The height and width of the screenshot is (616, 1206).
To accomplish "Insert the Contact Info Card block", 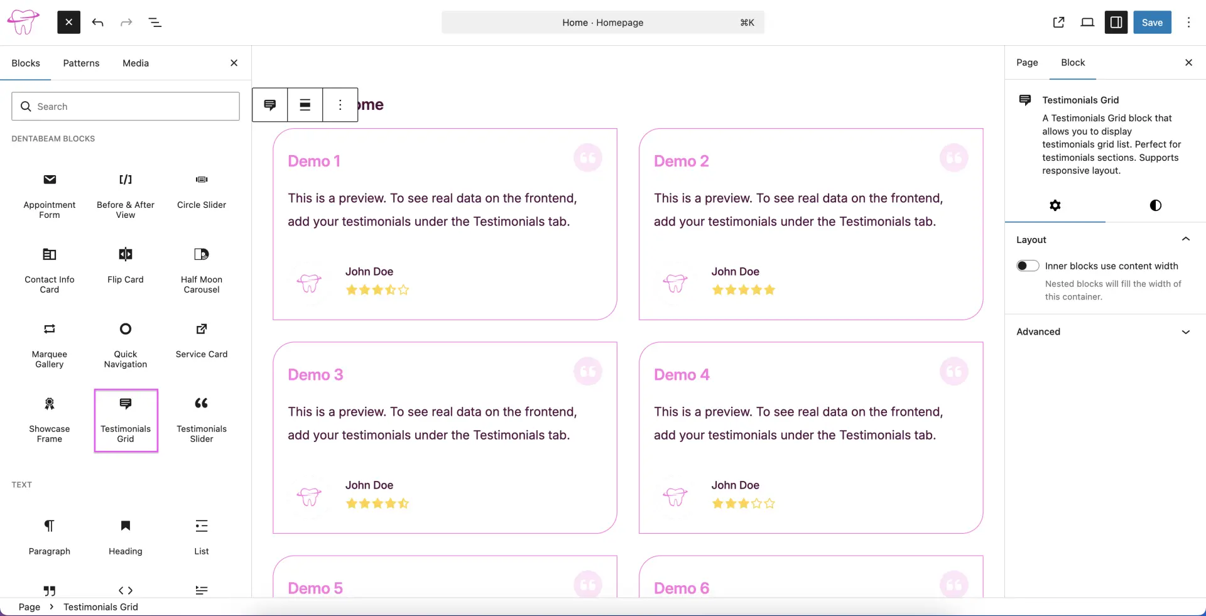I will click(50, 270).
